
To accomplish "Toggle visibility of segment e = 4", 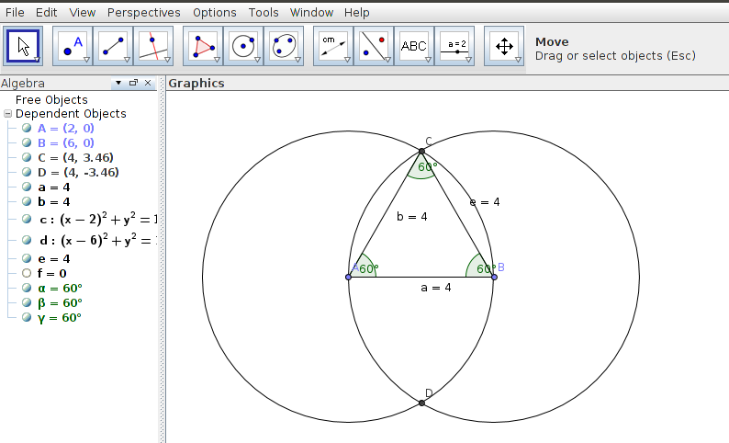I will tap(27, 258).
